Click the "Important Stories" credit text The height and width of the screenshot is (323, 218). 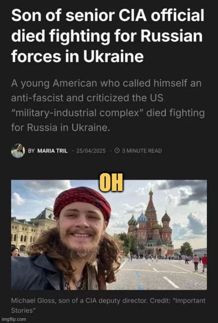pyautogui.click(x=108, y=305)
